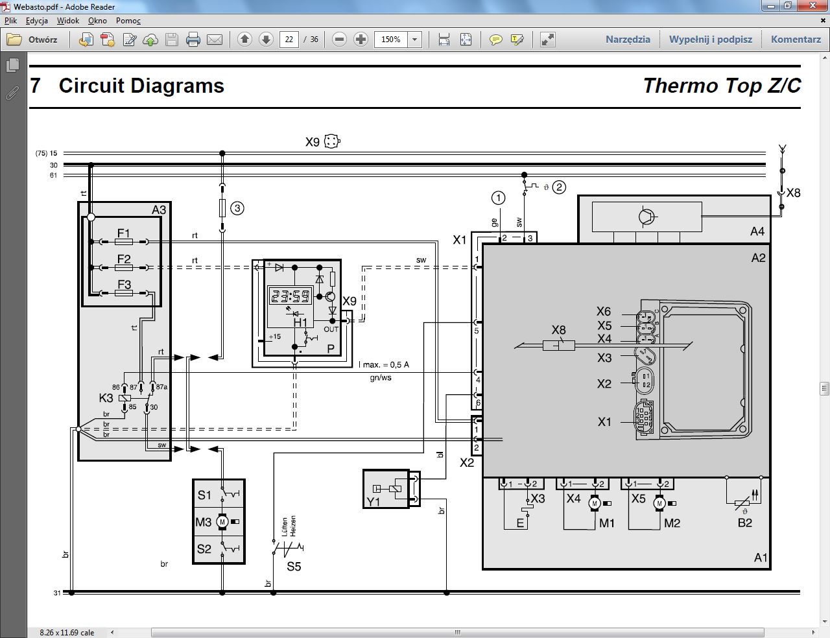This screenshot has height=638, width=830.
Task: Click the Print file icon
Action: 193,40
